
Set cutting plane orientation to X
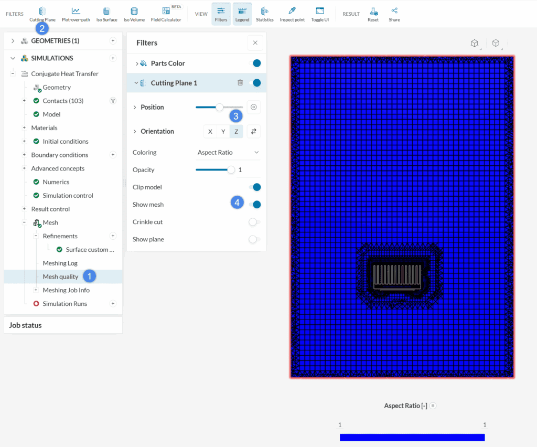(210, 131)
